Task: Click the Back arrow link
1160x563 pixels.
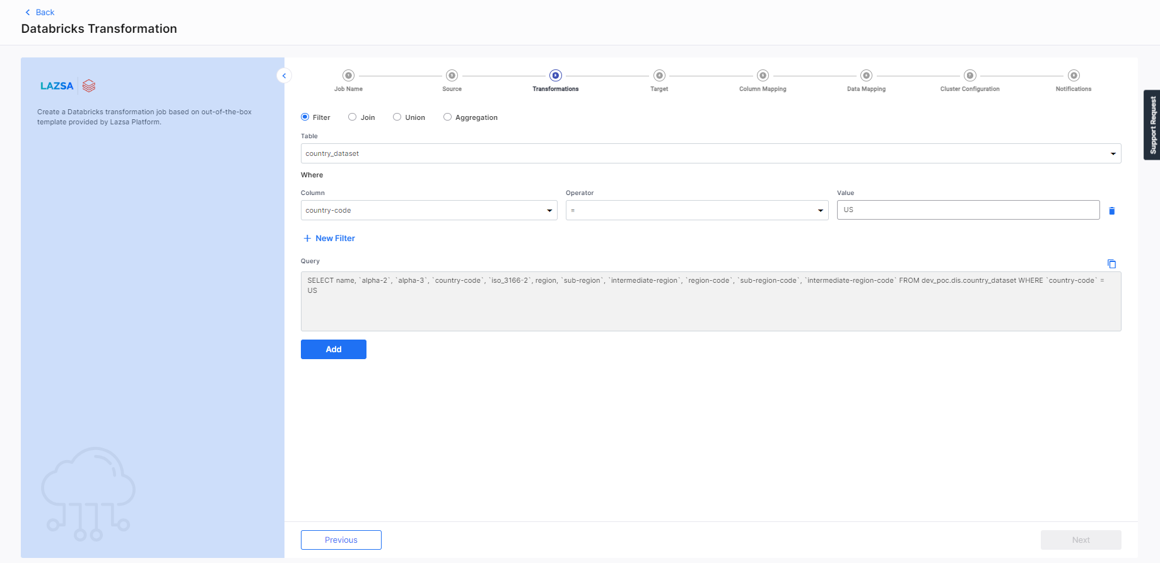Action: (40, 12)
